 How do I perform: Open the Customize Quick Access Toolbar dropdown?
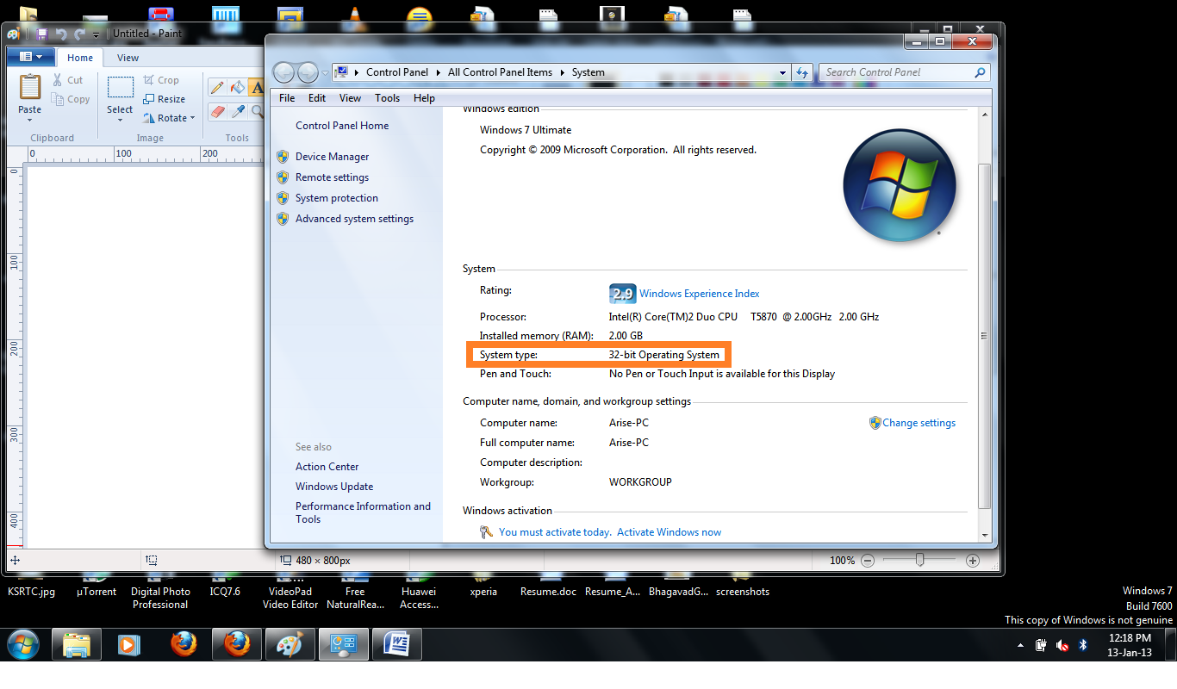point(96,35)
